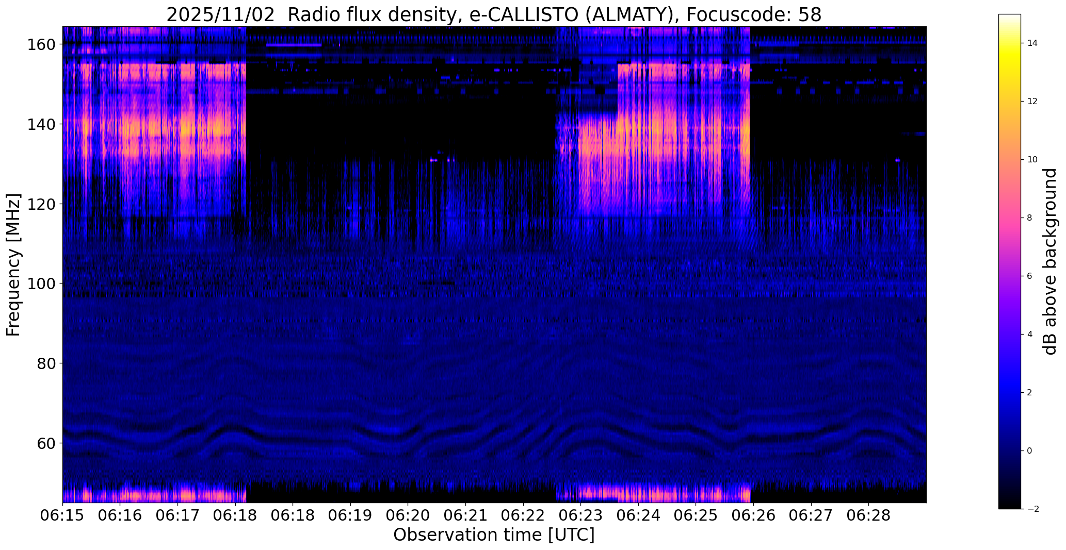Screen dimensions: 1066x550
Task: Click the 6 tick on the colorbar
Action: pos(1029,276)
